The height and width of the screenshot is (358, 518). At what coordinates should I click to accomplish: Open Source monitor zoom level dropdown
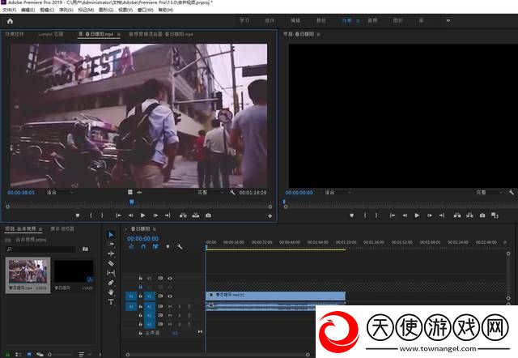click(x=60, y=193)
